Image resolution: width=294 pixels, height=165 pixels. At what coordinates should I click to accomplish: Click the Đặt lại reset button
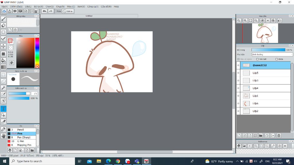pos(68,11)
